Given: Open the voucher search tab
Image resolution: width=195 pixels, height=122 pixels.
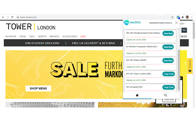Looking at the screenshot, I should coord(165,95).
